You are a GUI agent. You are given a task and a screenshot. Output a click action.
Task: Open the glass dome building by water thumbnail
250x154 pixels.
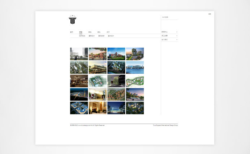coord(135,67)
